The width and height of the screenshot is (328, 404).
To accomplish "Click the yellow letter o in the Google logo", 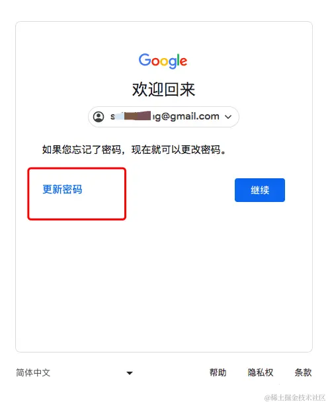I will (x=164, y=62).
